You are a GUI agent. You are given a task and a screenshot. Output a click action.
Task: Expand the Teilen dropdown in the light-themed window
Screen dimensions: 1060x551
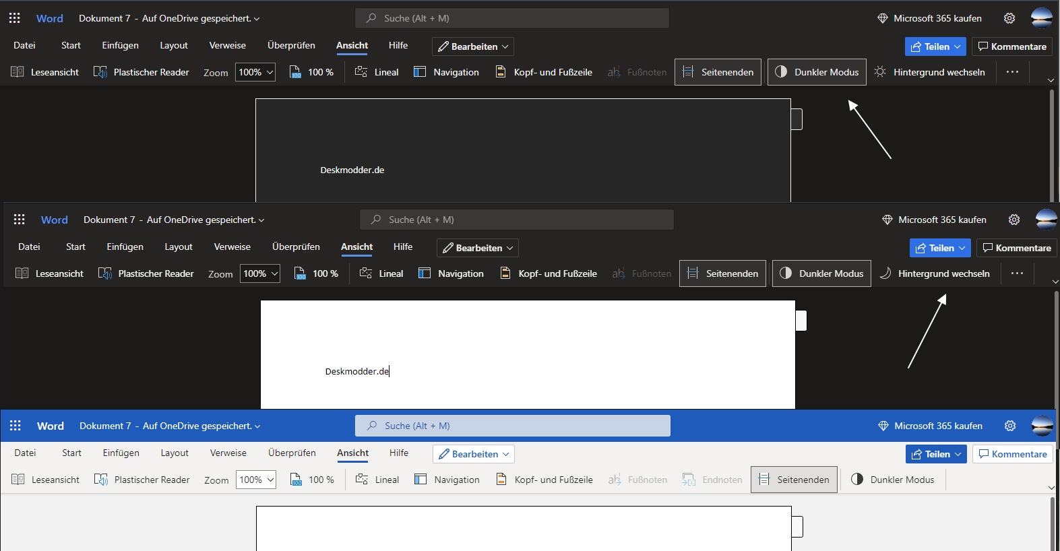pyautogui.click(x=936, y=454)
